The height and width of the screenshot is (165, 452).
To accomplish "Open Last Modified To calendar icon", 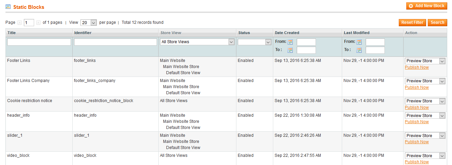I will [x=359, y=50].
